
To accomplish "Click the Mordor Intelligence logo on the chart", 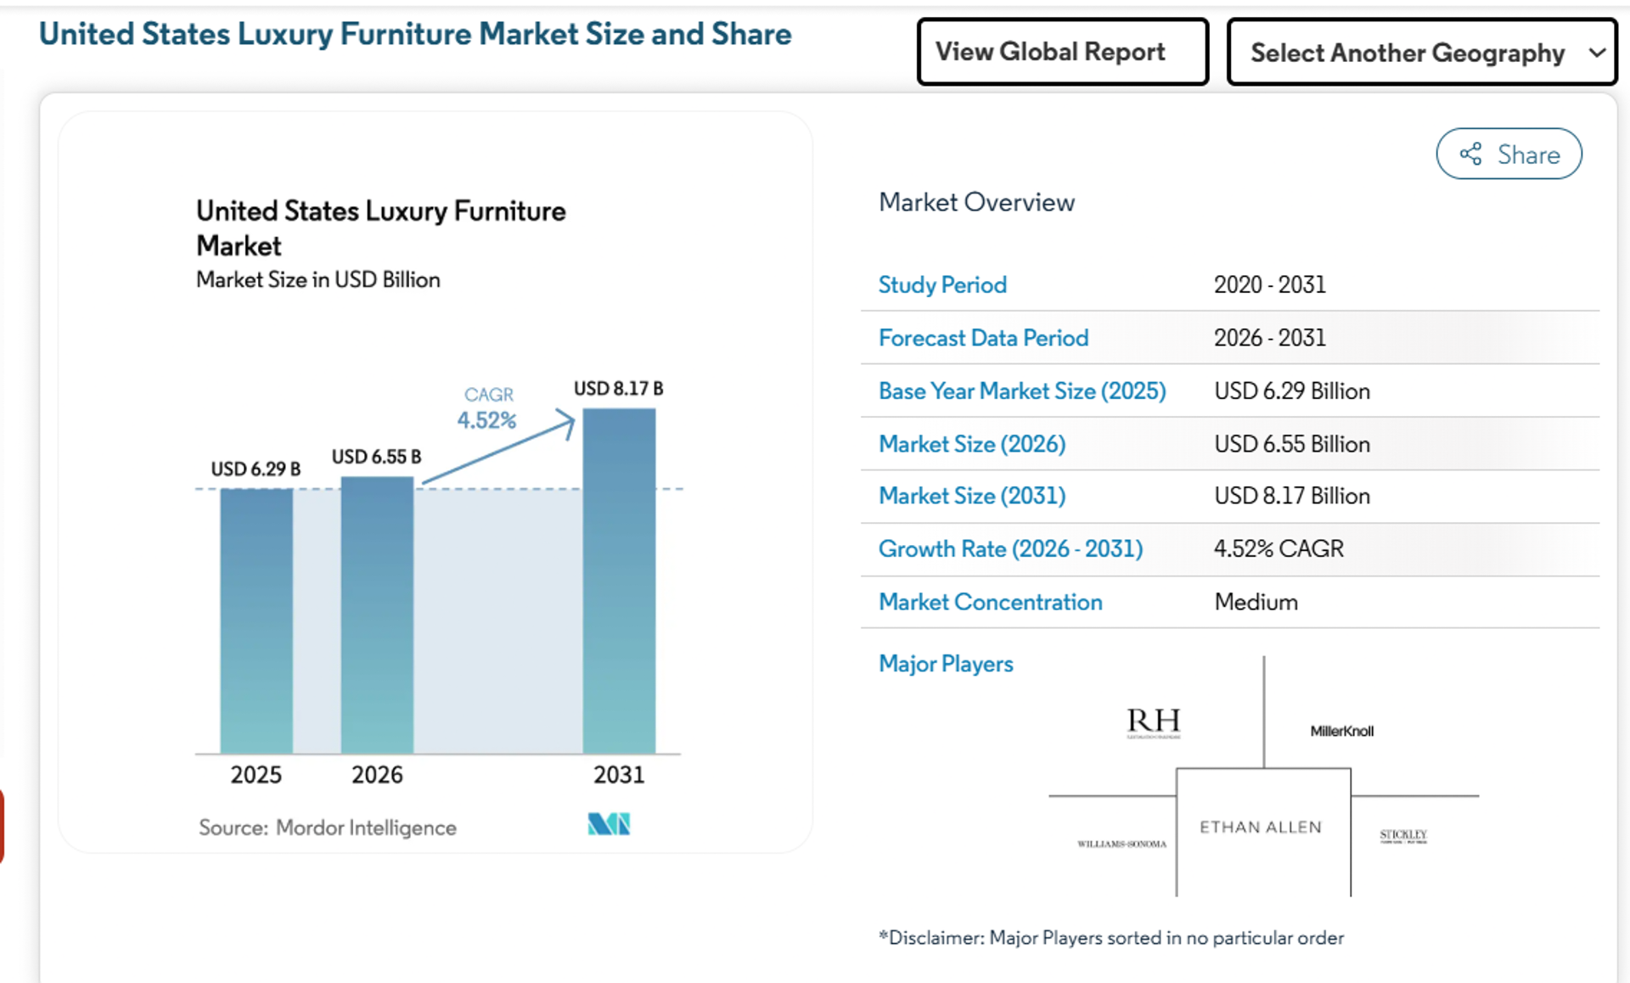I will click(x=608, y=823).
